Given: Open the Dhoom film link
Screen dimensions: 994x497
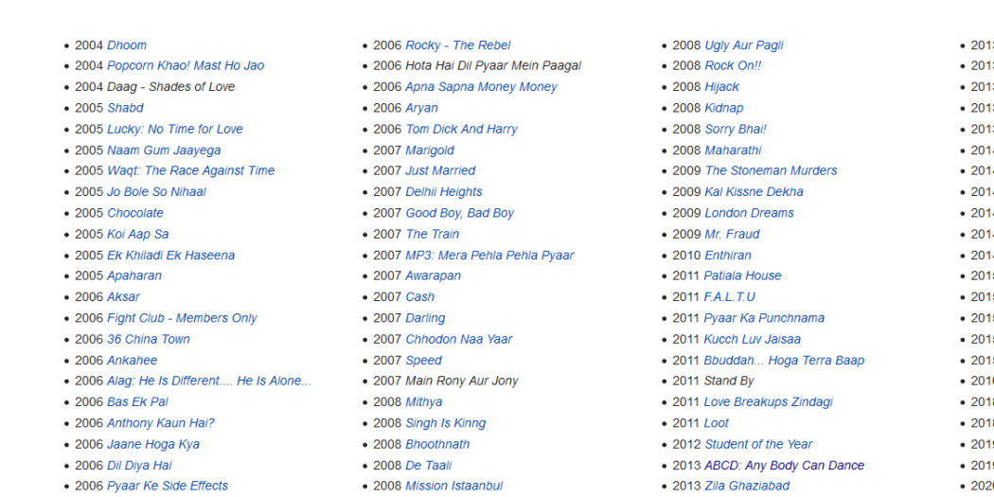Looking at the screenshot, I should click(x=127, y=45).
